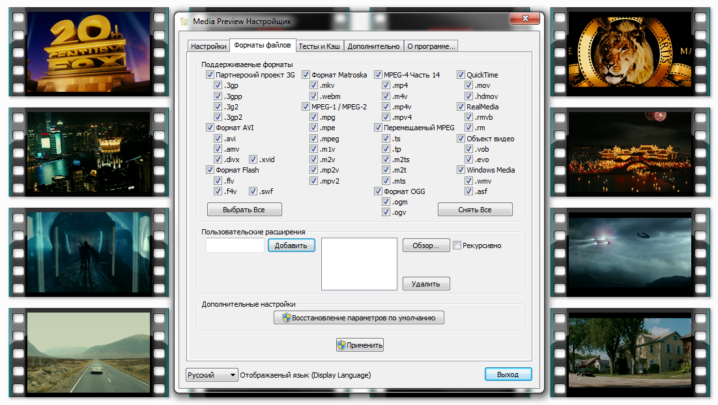Uncheck the .mkv extension

313,85
